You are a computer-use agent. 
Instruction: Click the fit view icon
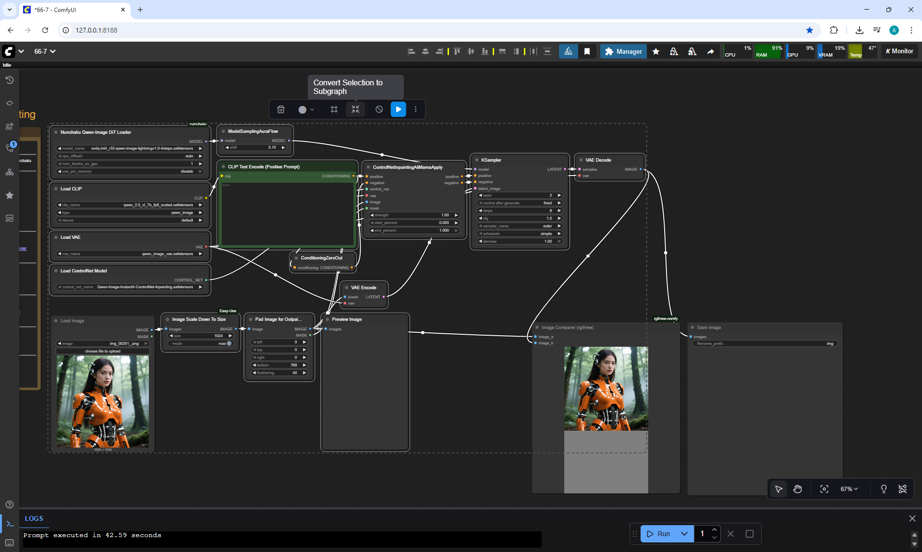click(x=824, y=489)
